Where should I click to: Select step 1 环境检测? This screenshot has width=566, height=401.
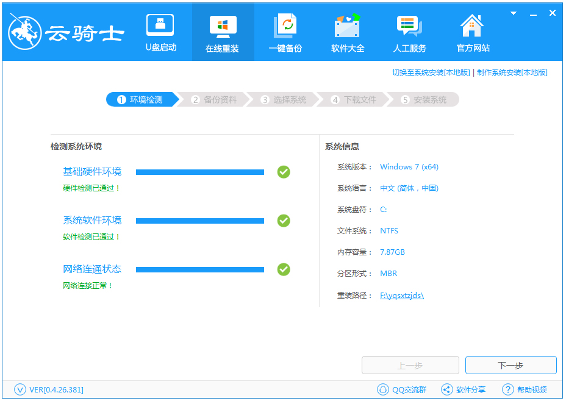(142, 99)
